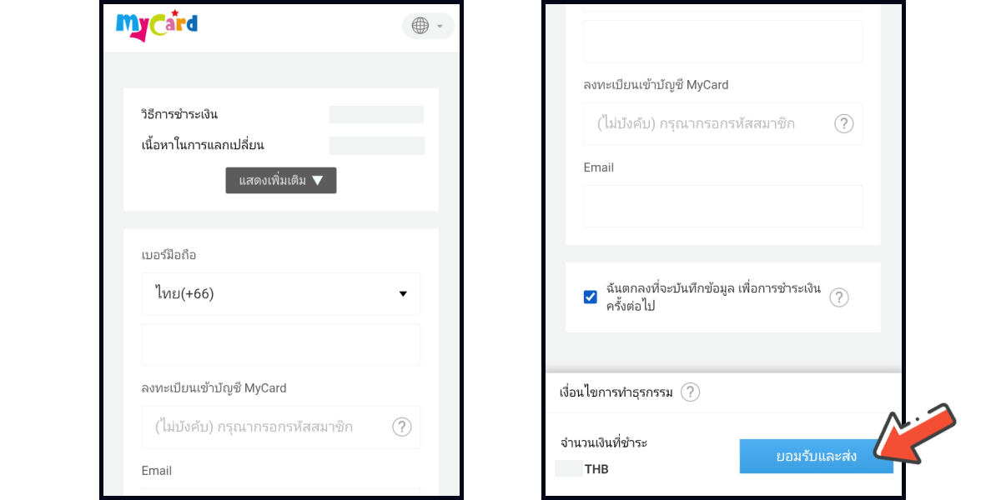Open help icon beside left member ID field
This screenshot has width=1001, height=500.
pos(402,427)
